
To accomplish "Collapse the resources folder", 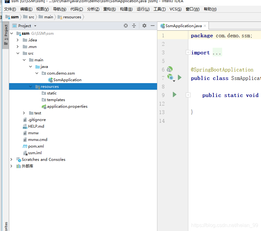I will click(30, 87).
